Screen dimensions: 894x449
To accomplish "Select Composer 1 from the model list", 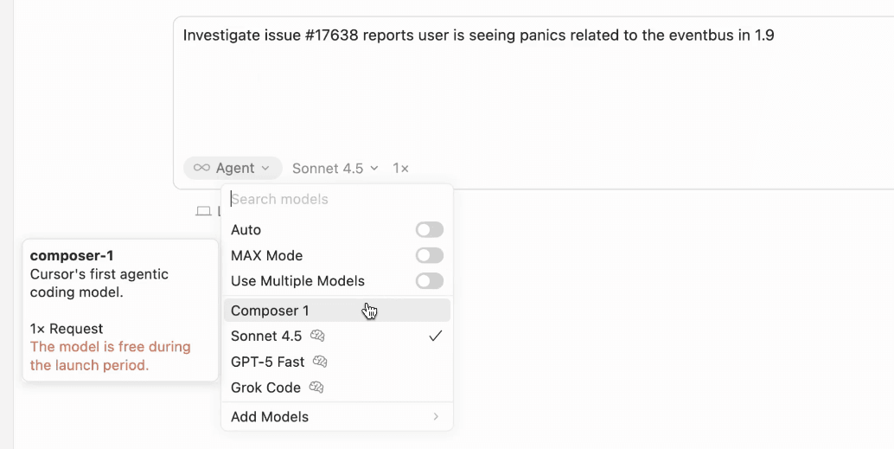I will click(x=270, y=311).
